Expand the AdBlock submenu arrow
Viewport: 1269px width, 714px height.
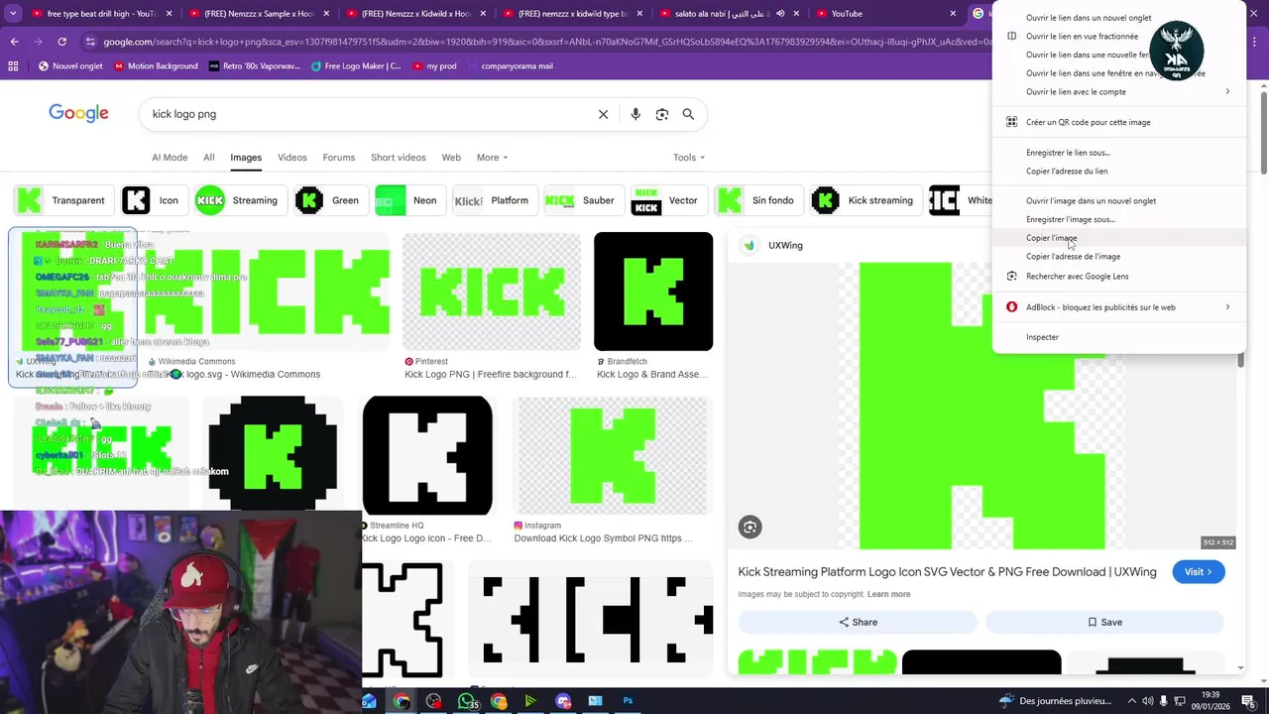1227,307
